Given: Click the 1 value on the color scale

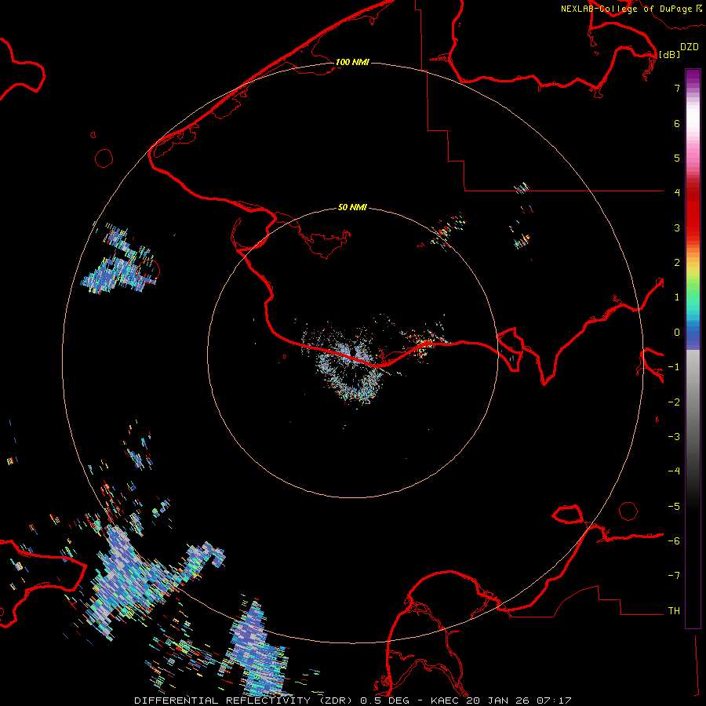Looking at the screenshot, I should click(677, 297).
